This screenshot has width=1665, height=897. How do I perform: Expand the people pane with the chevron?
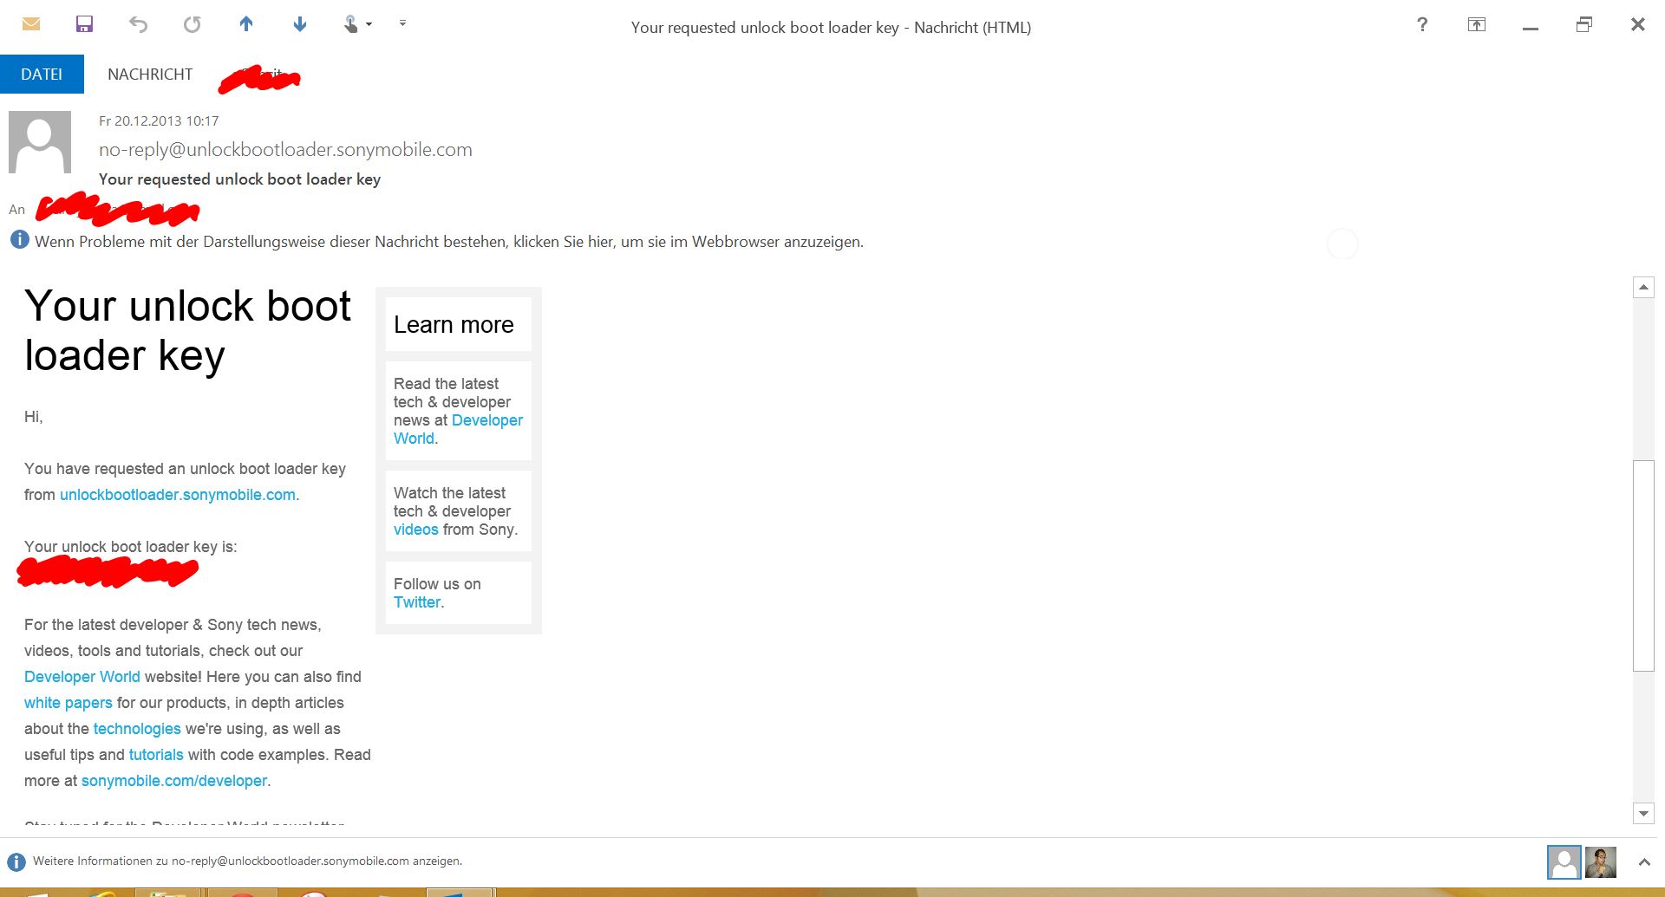[x=1643, y=862]
